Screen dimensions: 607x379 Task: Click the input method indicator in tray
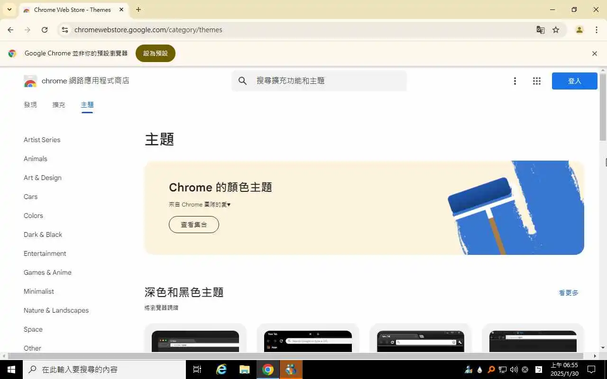click(539, 370)
